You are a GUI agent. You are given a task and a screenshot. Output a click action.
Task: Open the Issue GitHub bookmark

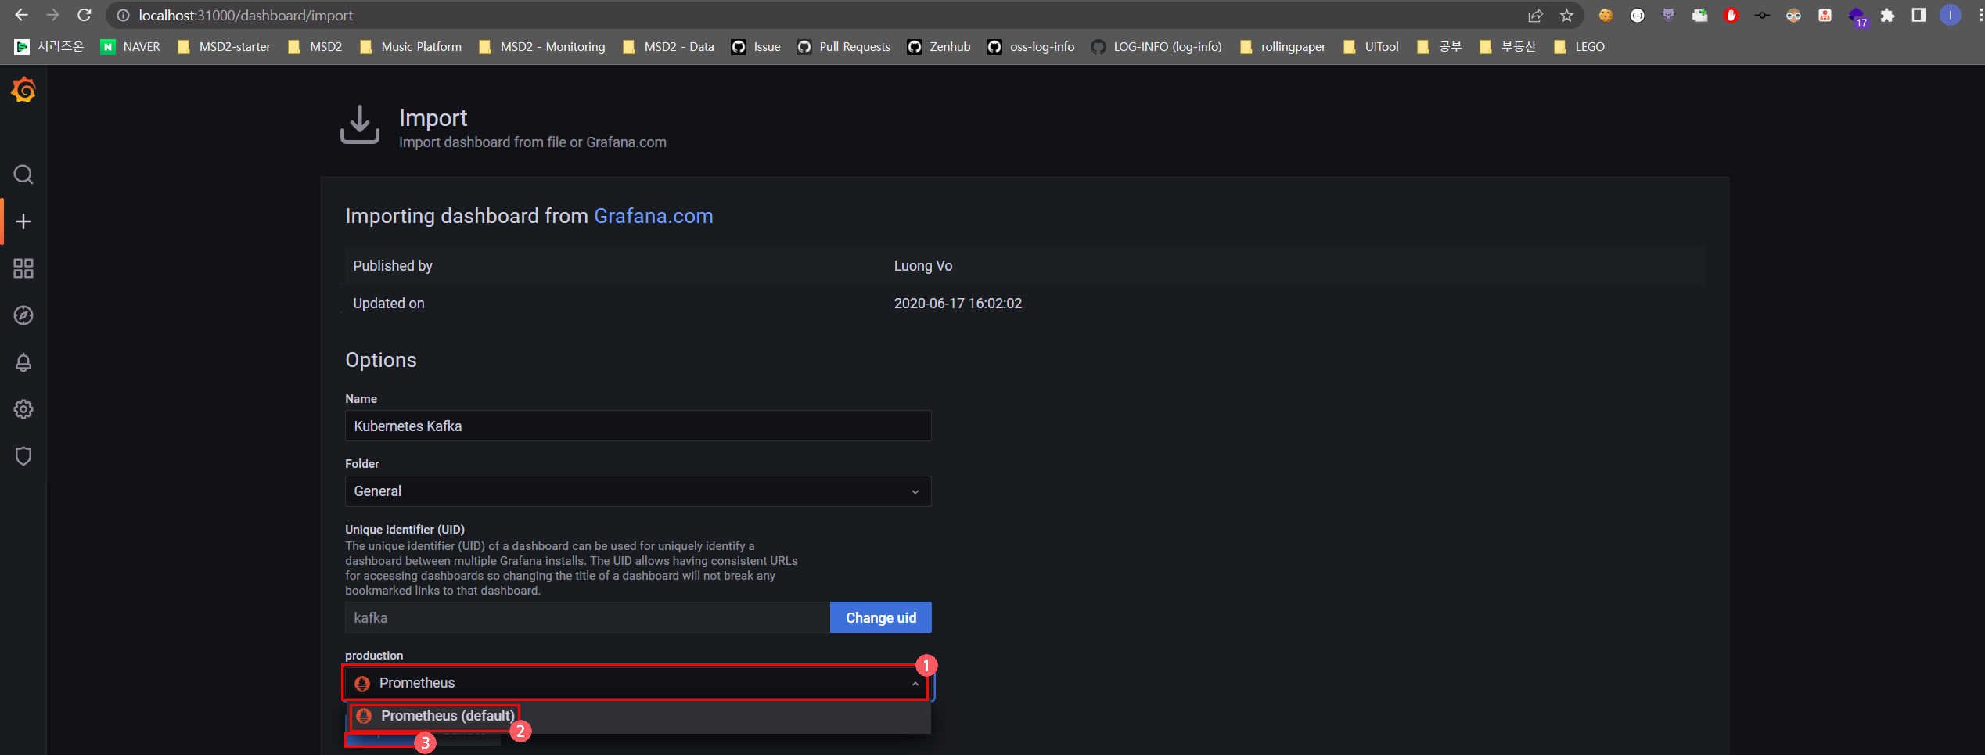(x=756, y=47)
